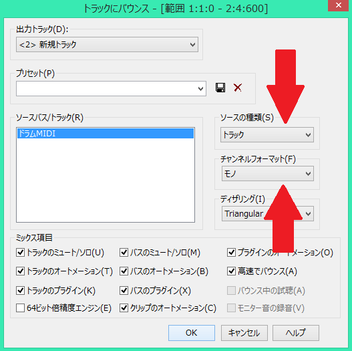The height and width of the screenshot is (351, 352).
Task: Toggle バスのミュート/ソロ(M) checkbox
Action: click(124, 253)
